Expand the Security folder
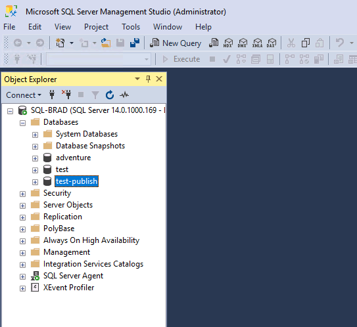The image size is (357, 327). (x=22, y=194)
